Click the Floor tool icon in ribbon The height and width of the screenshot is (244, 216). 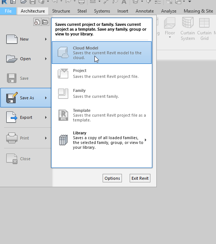coord(170,23)
